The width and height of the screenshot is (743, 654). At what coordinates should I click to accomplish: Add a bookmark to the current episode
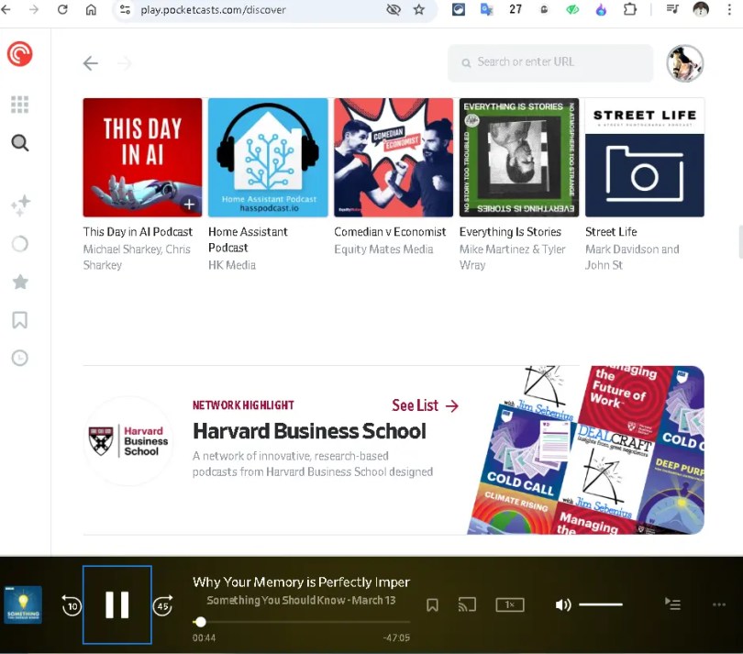coord(432,604)
